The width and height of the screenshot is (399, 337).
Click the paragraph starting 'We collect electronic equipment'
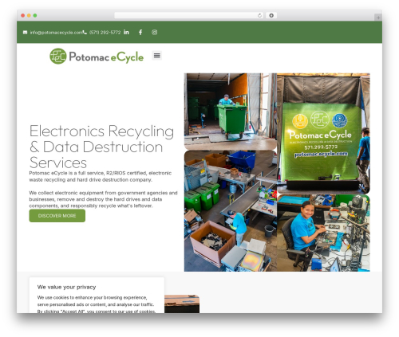point(103,199)
